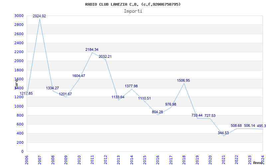
Task: Select the 2006 x-axis year label
Action: tap(27, 160)
